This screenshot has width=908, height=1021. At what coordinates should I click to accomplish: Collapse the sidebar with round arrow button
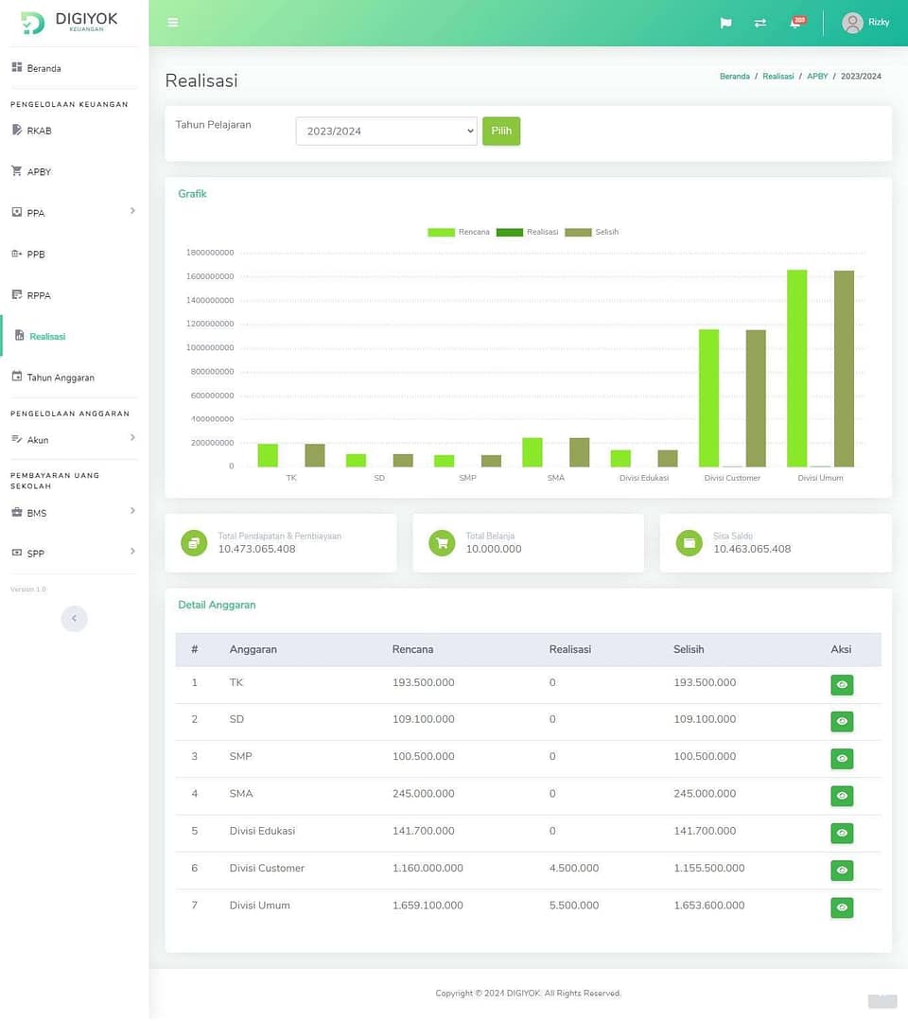coord(74,619)
